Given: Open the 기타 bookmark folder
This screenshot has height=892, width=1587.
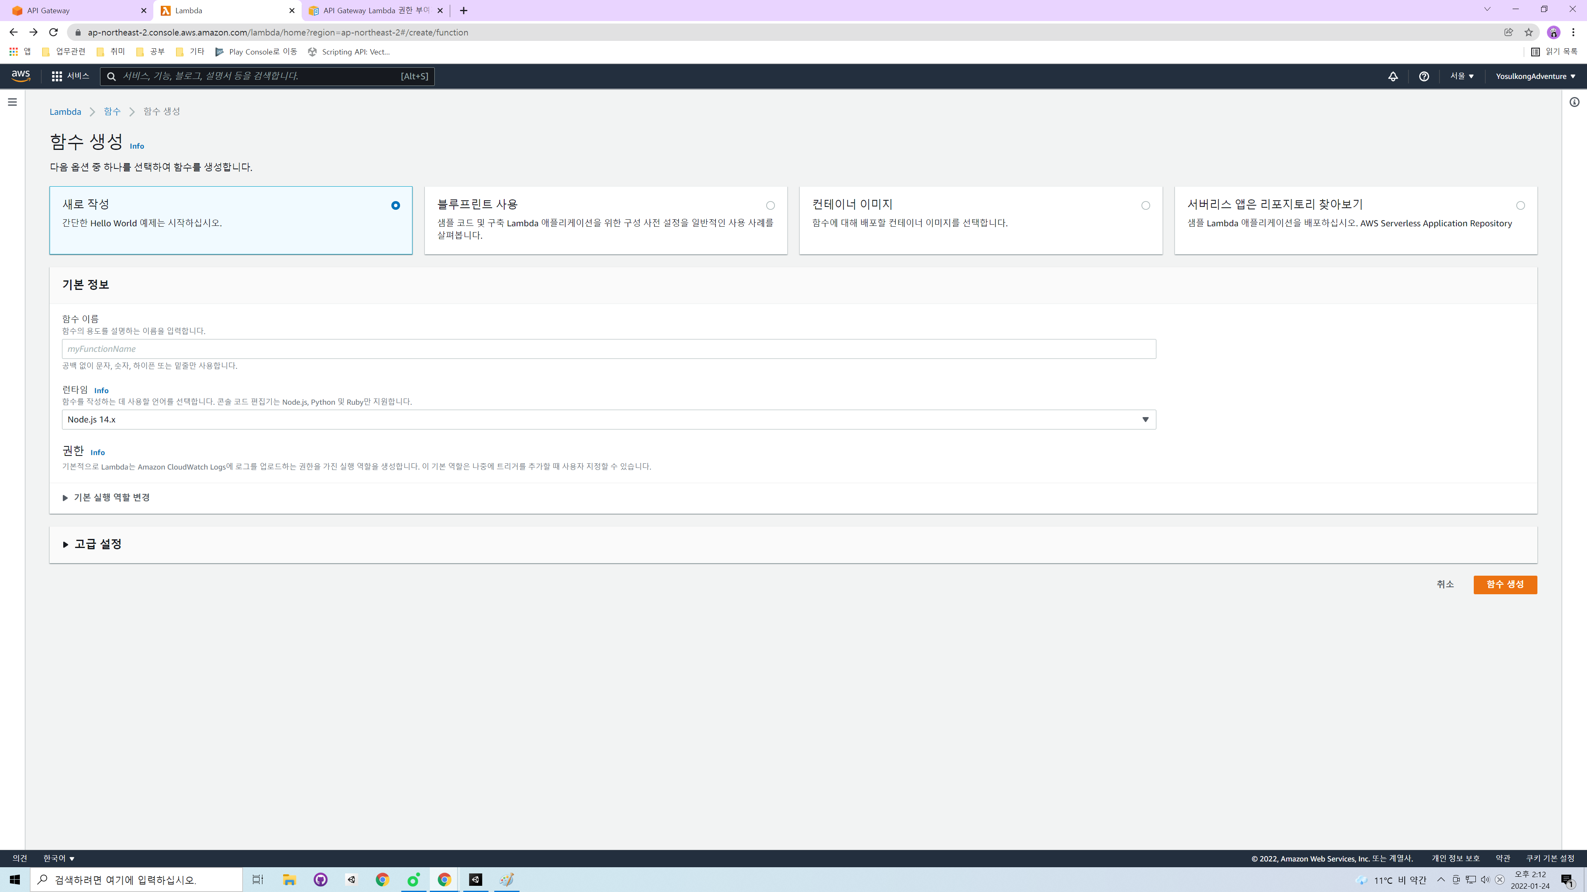Looking at the screenshot, I should (190, 52).
